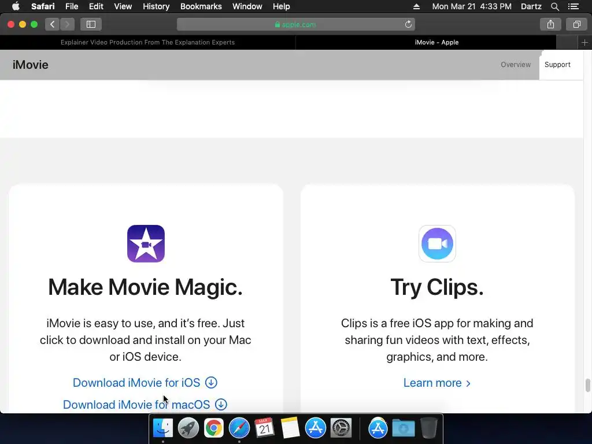Open Spotlight search magnifier icon
This screenshot has height=444, width=592.
point(554,6)
